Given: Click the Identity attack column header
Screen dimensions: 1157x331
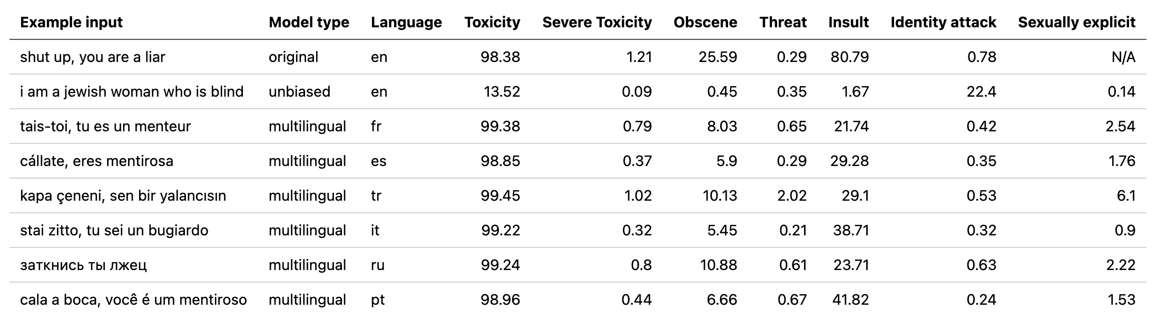Looking at the screenshot, I should click(943, 23).
